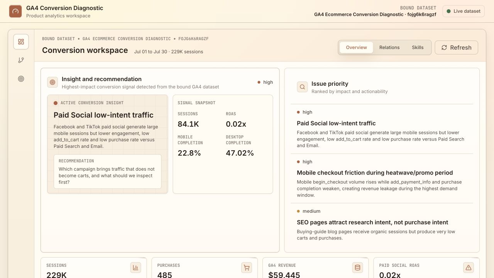The width and height of the screenshot is (494, 278).
Task: Click the medium badge above SEO pages issue
Action: coord(309,211)
